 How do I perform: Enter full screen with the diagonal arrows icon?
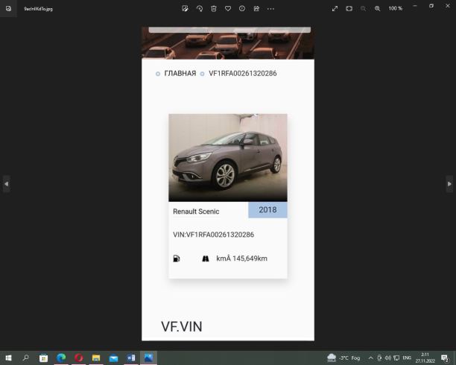[335, 9]
